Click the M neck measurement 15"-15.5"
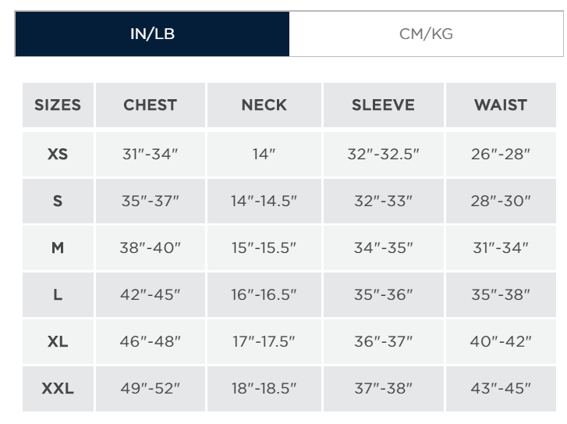This screenshot has width=567, height=424. (264, 248)
